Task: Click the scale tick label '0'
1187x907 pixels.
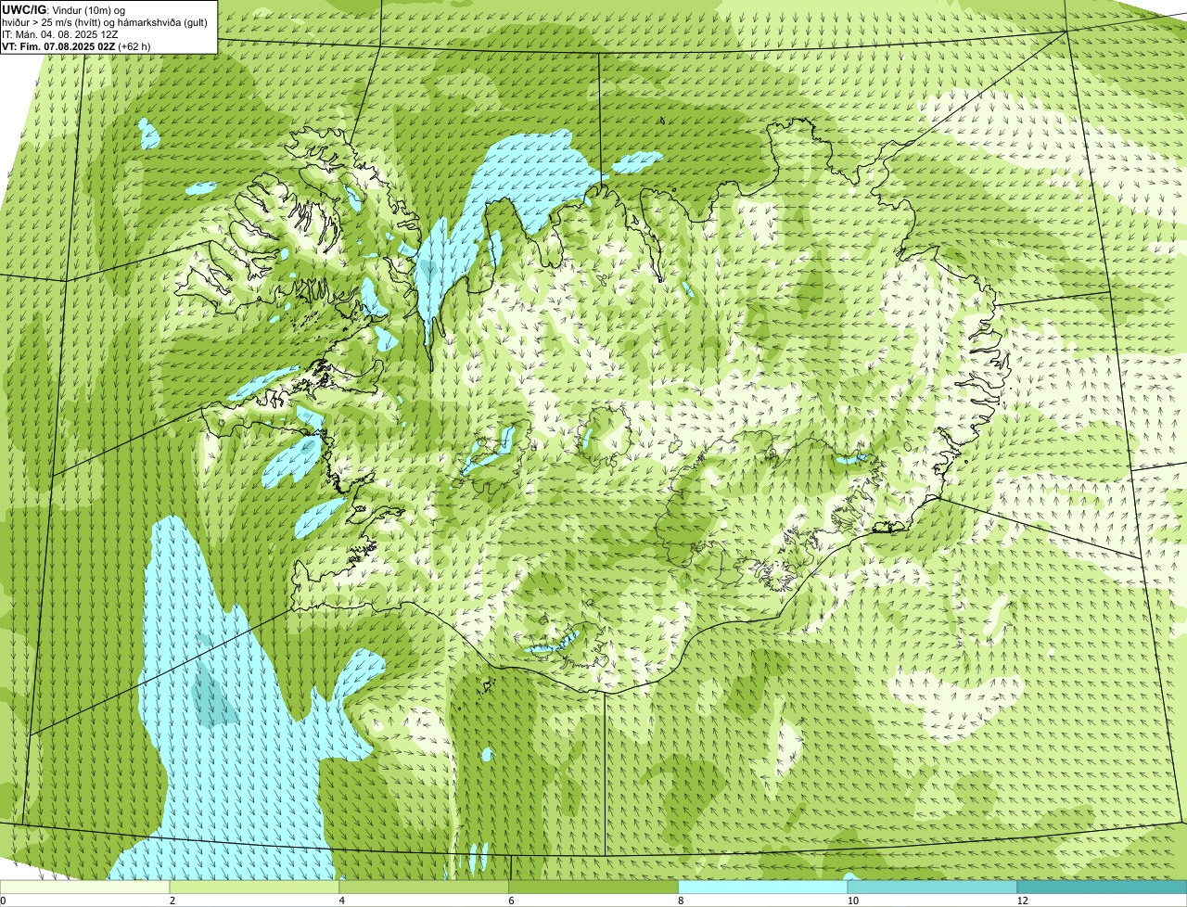Action: tap(3, 901)
